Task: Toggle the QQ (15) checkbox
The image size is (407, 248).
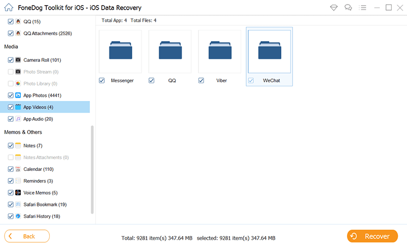Action: point(10,21)
